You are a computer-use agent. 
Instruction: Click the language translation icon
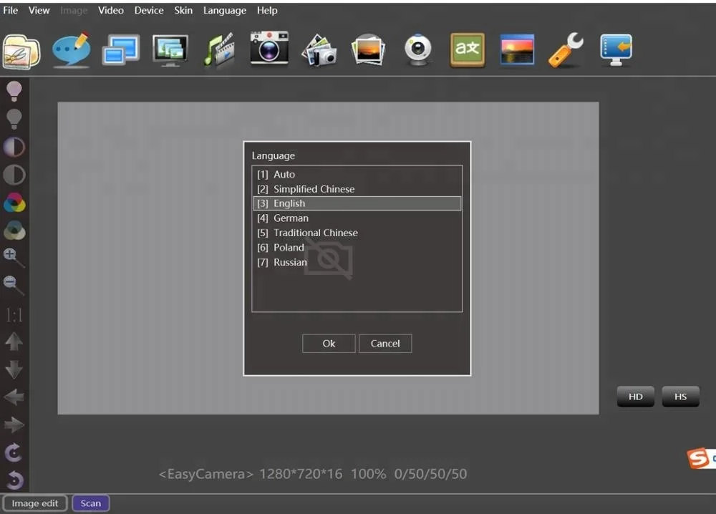pyautogui.click(x=467, y=50)
